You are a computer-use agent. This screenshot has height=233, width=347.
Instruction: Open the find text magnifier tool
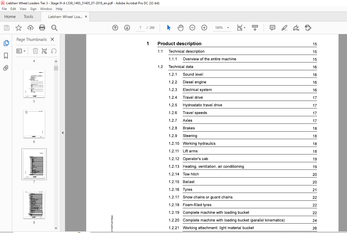pos(54,28)
